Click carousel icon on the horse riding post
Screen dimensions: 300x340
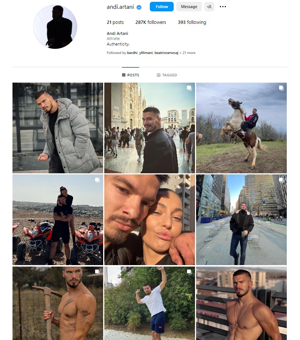pyautogui.click(x=281, y=88)
